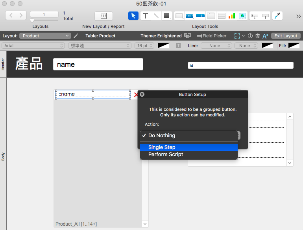Screen dimensions: 303x230
Task: Click the Header part label
Action: point(3,64)
